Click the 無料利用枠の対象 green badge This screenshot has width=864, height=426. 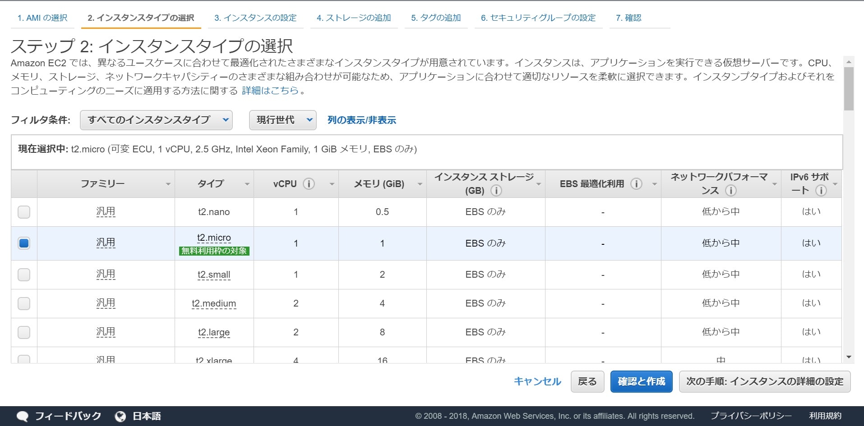pyautogui.click(x=214, y=251)
